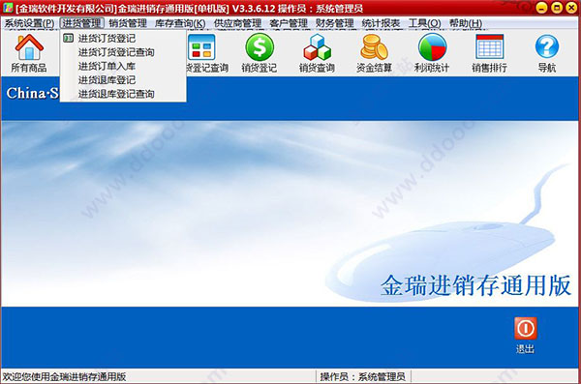
Task: Open the 库存查询(K) menu
Action: (x=180, y=23)
